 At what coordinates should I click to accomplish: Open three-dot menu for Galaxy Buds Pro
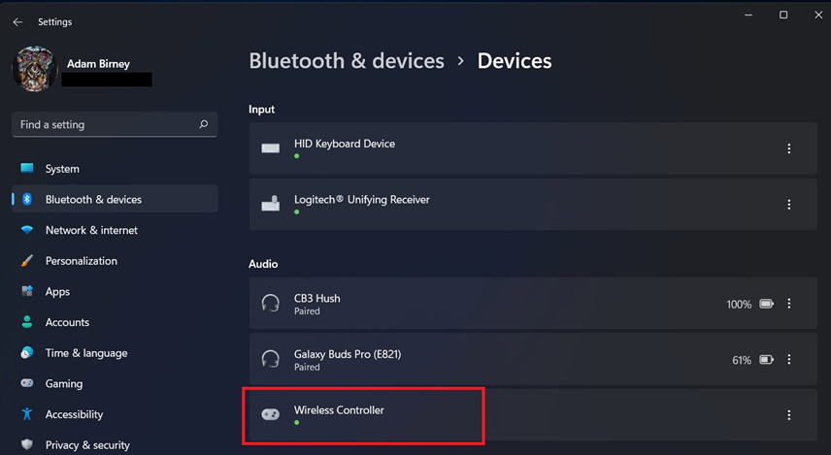[789, 360]
